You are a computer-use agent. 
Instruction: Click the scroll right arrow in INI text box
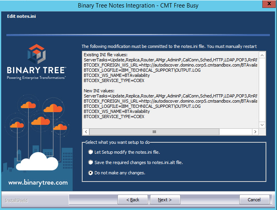(x=255, y=132)
